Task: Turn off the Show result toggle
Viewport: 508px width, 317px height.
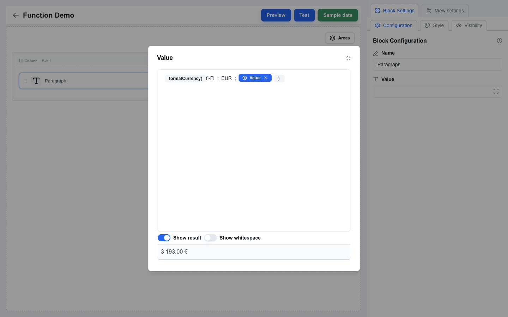Action: (x=164, y=238)
